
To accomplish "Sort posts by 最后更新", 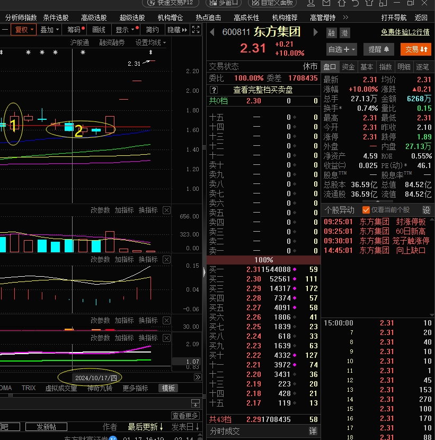I will click(146, 427).
